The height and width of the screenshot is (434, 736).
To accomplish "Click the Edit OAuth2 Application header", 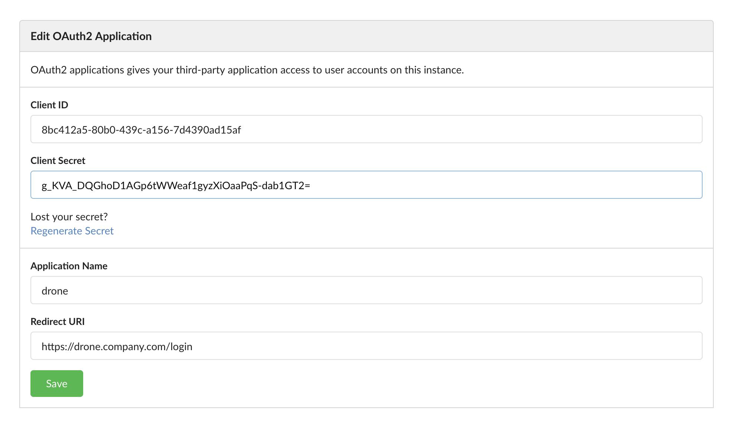I will coord(91,36).
